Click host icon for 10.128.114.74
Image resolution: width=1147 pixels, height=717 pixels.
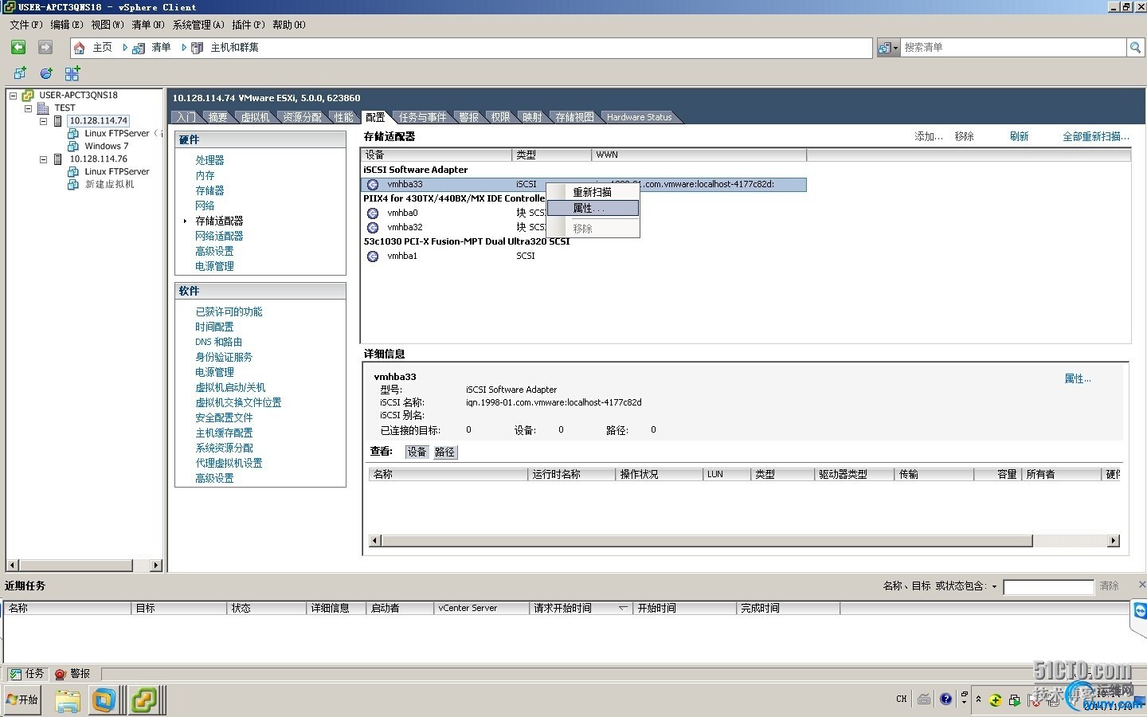coord(58,121)
